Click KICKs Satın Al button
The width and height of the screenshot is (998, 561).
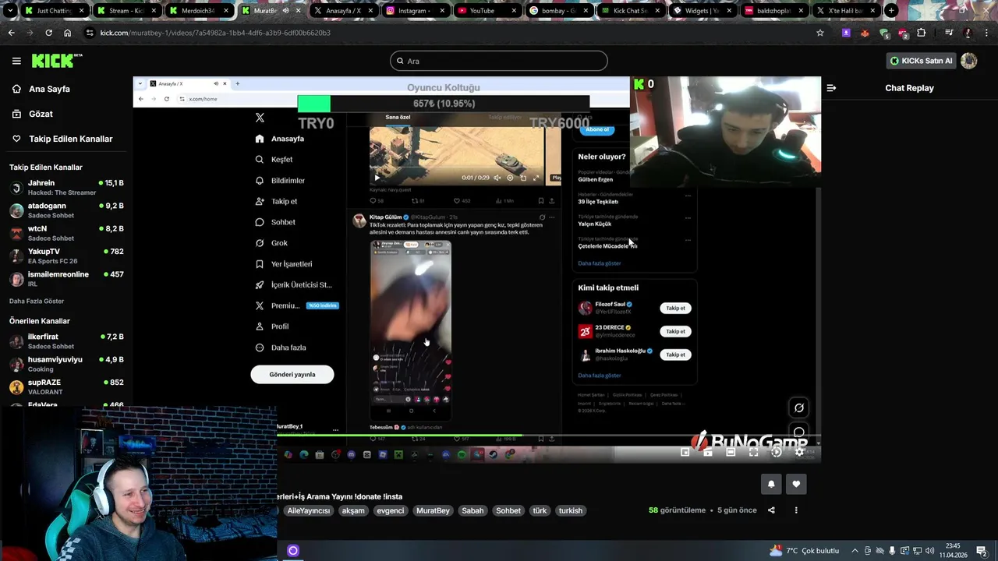(x=921, y=61)
